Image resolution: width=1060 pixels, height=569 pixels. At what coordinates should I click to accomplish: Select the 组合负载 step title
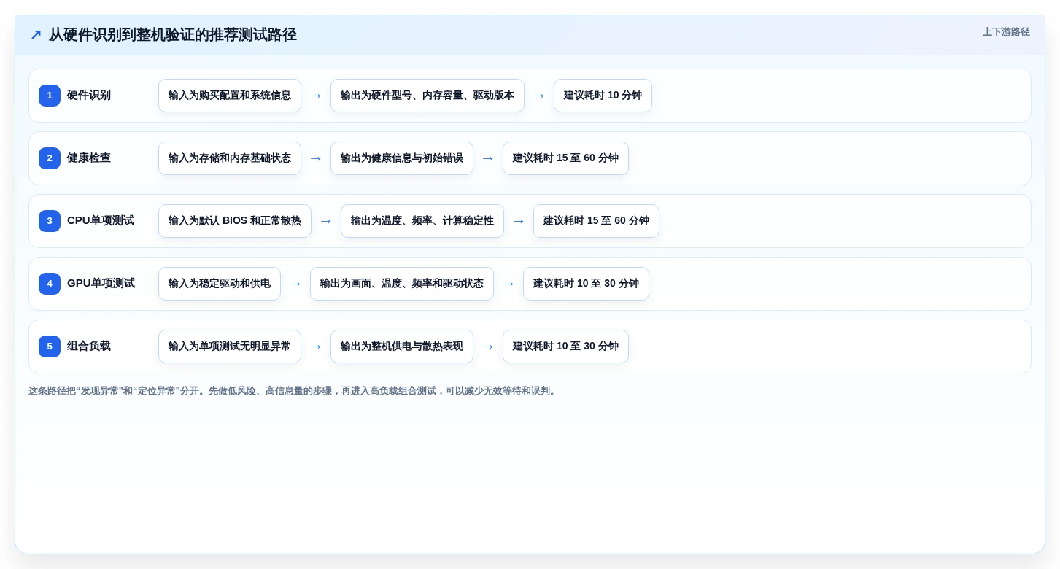89,347
